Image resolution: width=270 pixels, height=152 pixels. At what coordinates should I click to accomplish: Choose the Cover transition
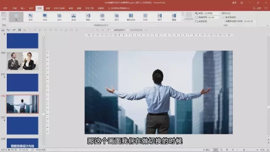[x=174, y=17]
